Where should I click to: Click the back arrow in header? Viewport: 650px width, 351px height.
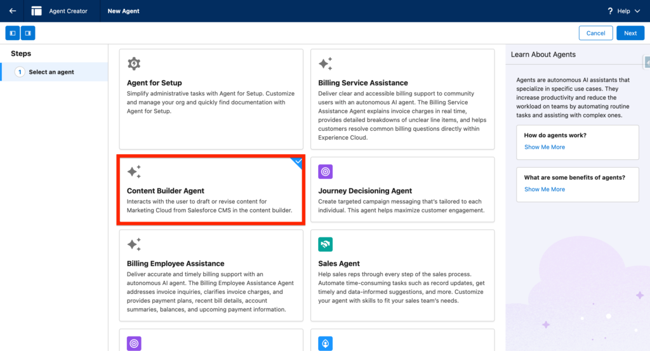click(13, 11)
